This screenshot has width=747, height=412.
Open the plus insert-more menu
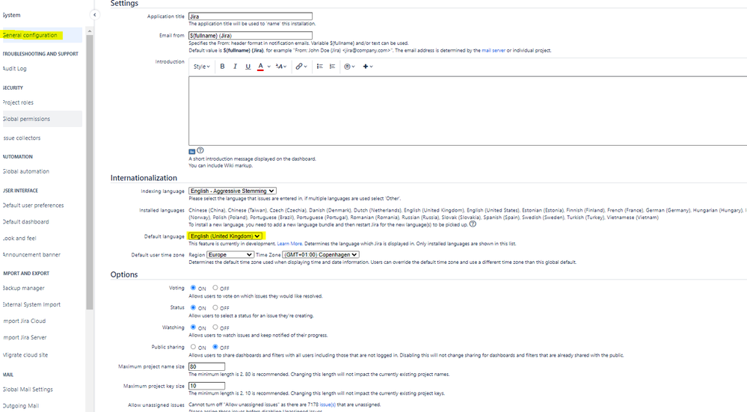click(368, 67)
